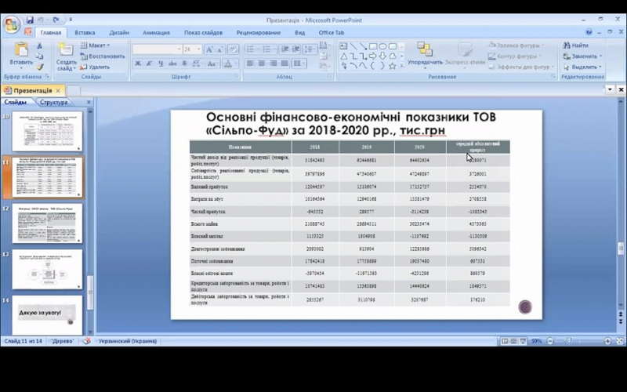
Task: Save the presentation from quick access toolbar
Action: (30, 20)
